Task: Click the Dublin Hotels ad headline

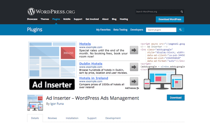Action: coord(91,64)
